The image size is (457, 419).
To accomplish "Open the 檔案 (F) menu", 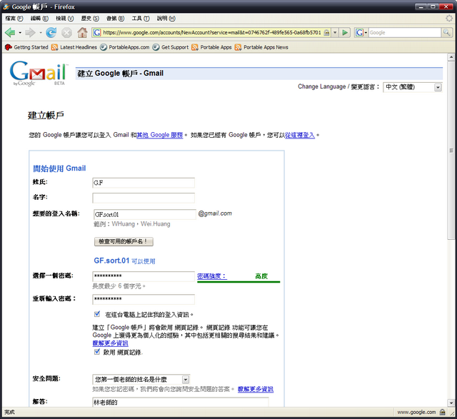I will point(14,19).
